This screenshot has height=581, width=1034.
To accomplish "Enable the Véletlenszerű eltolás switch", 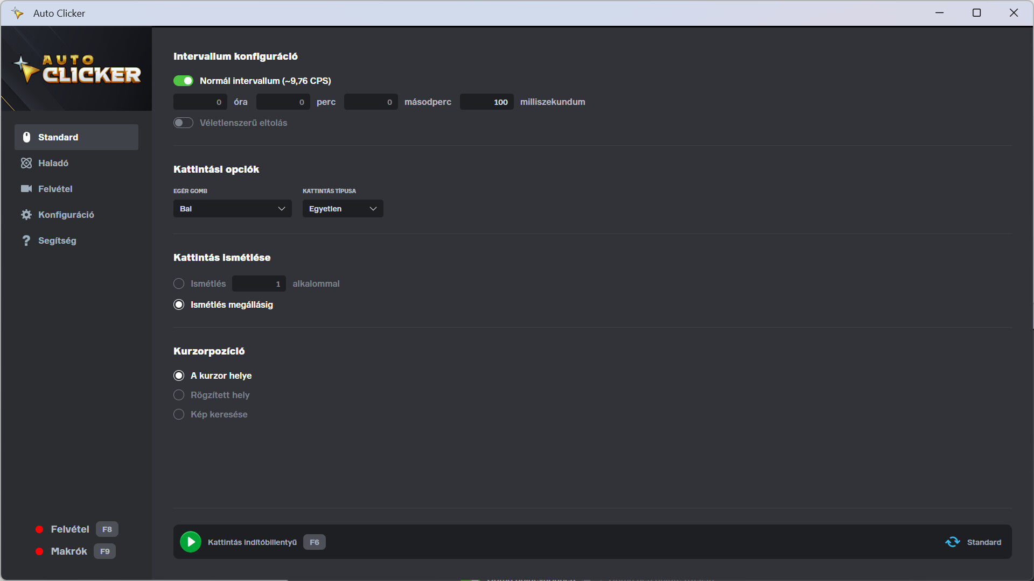I will tap(183, 123).
